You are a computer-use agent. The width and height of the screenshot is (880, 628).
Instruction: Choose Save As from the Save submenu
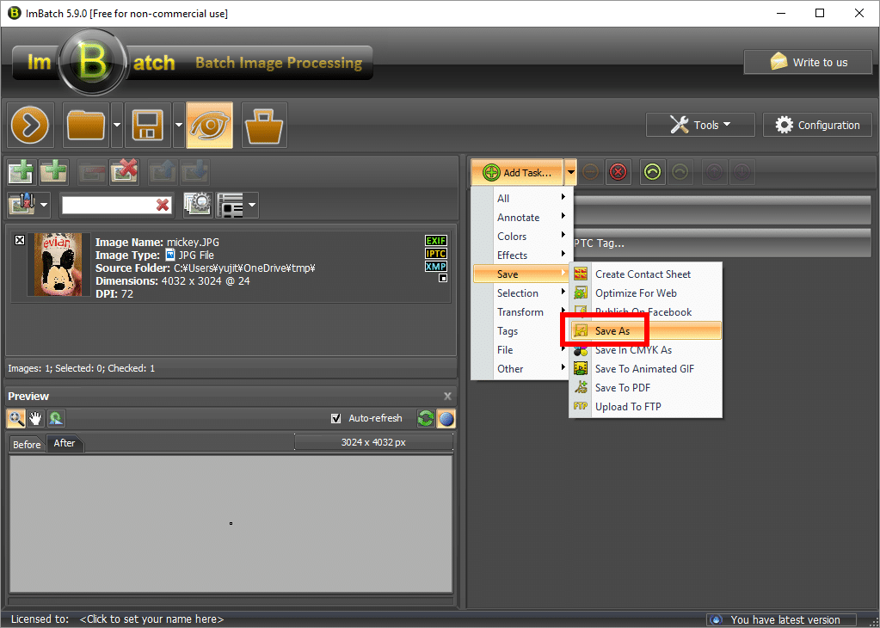612,331
